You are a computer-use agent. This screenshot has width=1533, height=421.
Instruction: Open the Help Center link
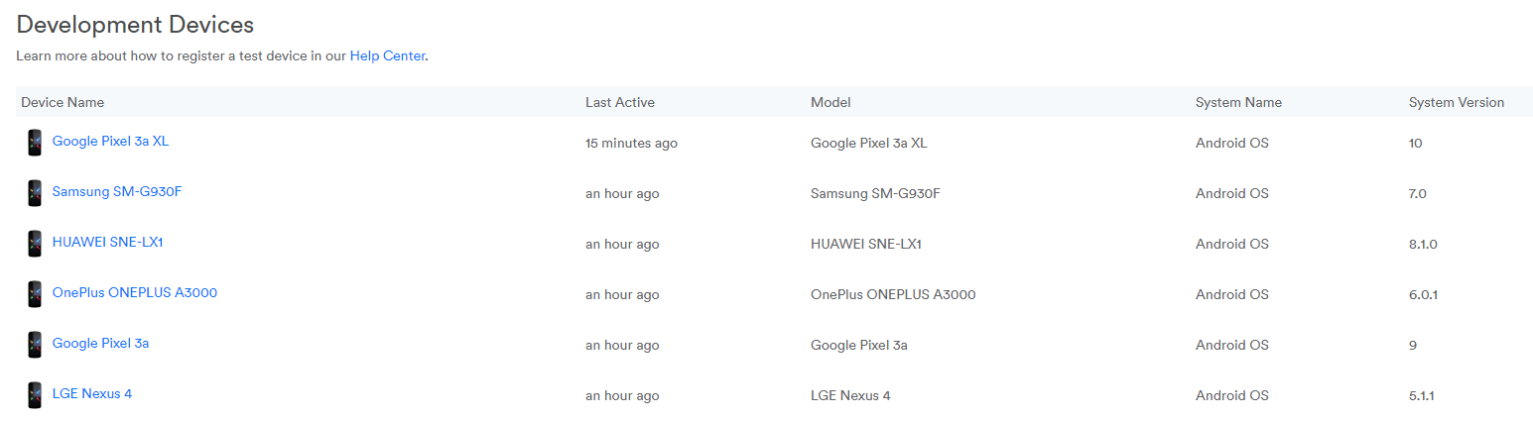(387, 55)
